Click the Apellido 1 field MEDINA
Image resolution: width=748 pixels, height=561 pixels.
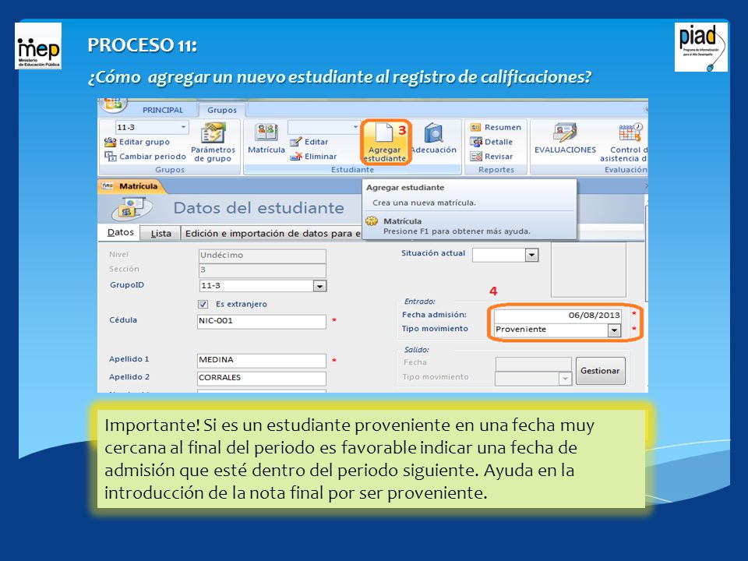[x=262, y=360]
